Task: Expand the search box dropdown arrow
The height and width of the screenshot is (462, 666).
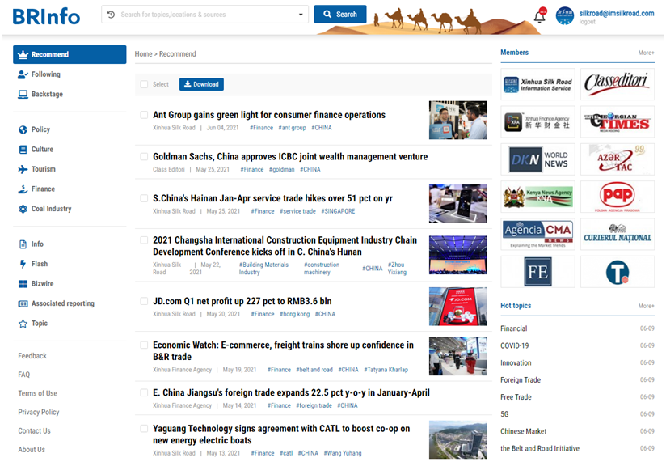Action: [301, 15]
